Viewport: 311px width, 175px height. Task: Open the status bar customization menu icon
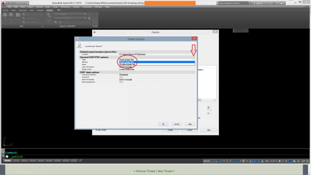pyautogui.click(x=308, y=161)
